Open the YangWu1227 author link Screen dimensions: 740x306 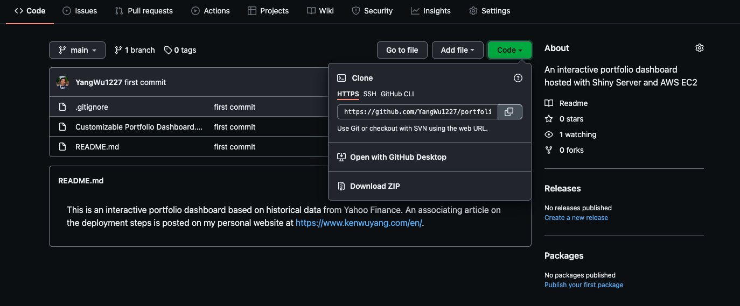pos(99,82)
